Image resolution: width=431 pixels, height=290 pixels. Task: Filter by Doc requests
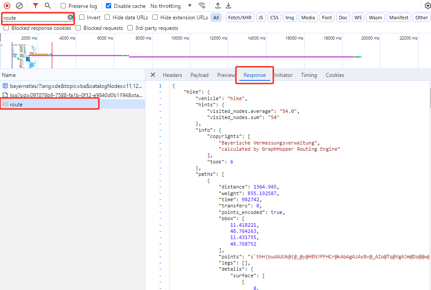click(x=343, y=18)
